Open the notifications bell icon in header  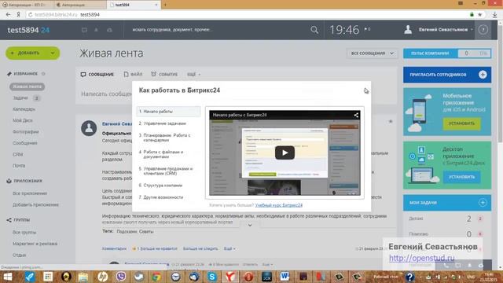pos(96,30)
